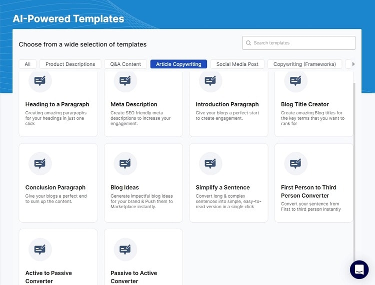Click the Simplify a Sentence template icon
375x285 pixels.
tap(210, 164)
